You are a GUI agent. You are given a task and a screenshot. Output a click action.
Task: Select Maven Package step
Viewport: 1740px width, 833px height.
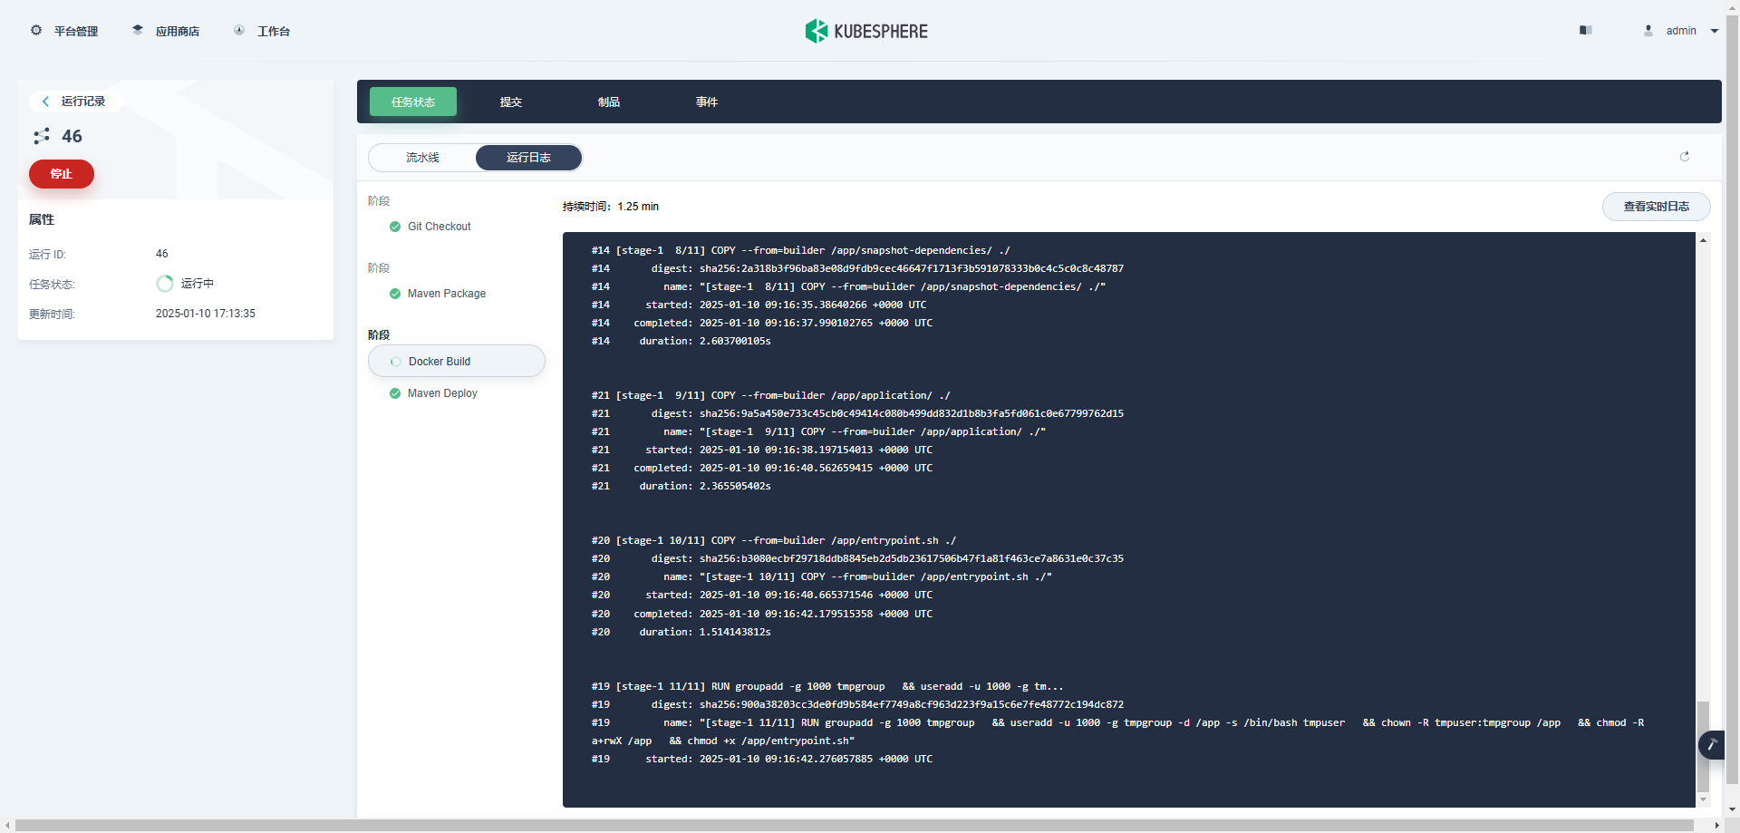(x=446, y=294)
